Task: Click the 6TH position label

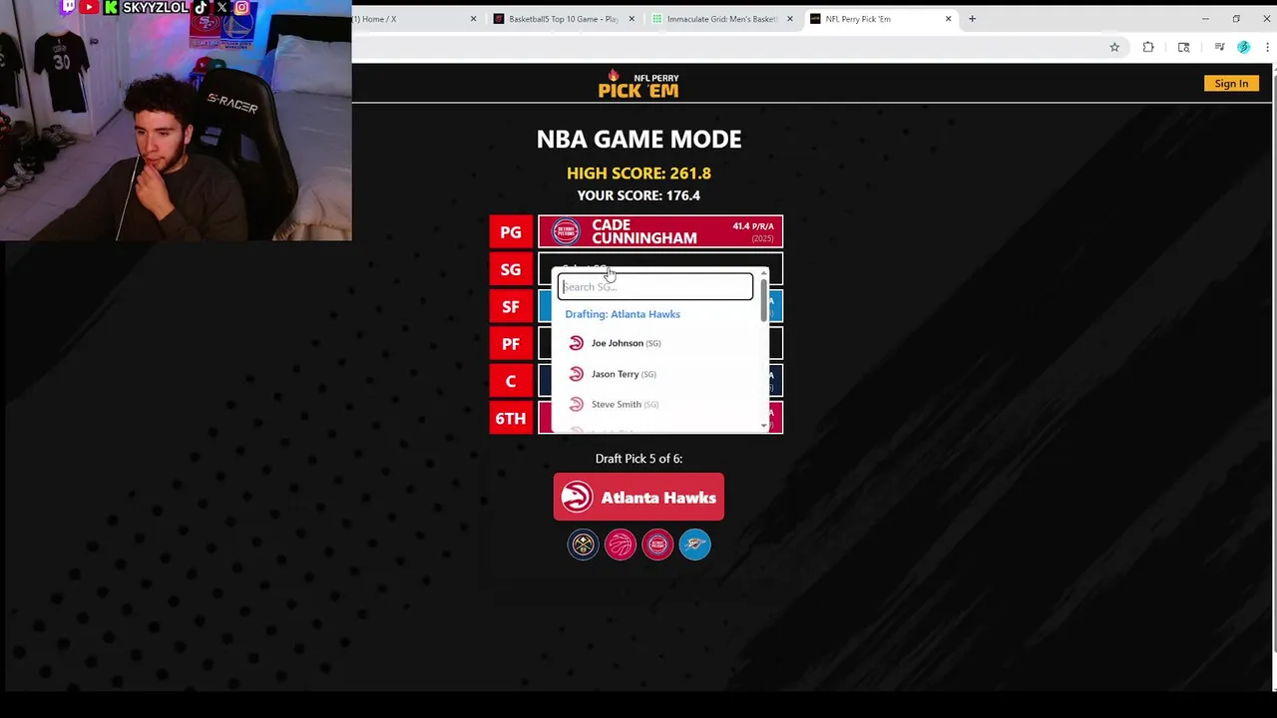Action: (x=511, y=419)
